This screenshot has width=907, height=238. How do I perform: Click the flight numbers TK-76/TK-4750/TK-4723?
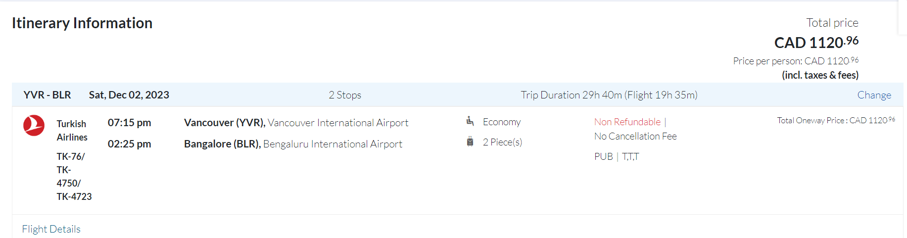[x=74, y=177]
